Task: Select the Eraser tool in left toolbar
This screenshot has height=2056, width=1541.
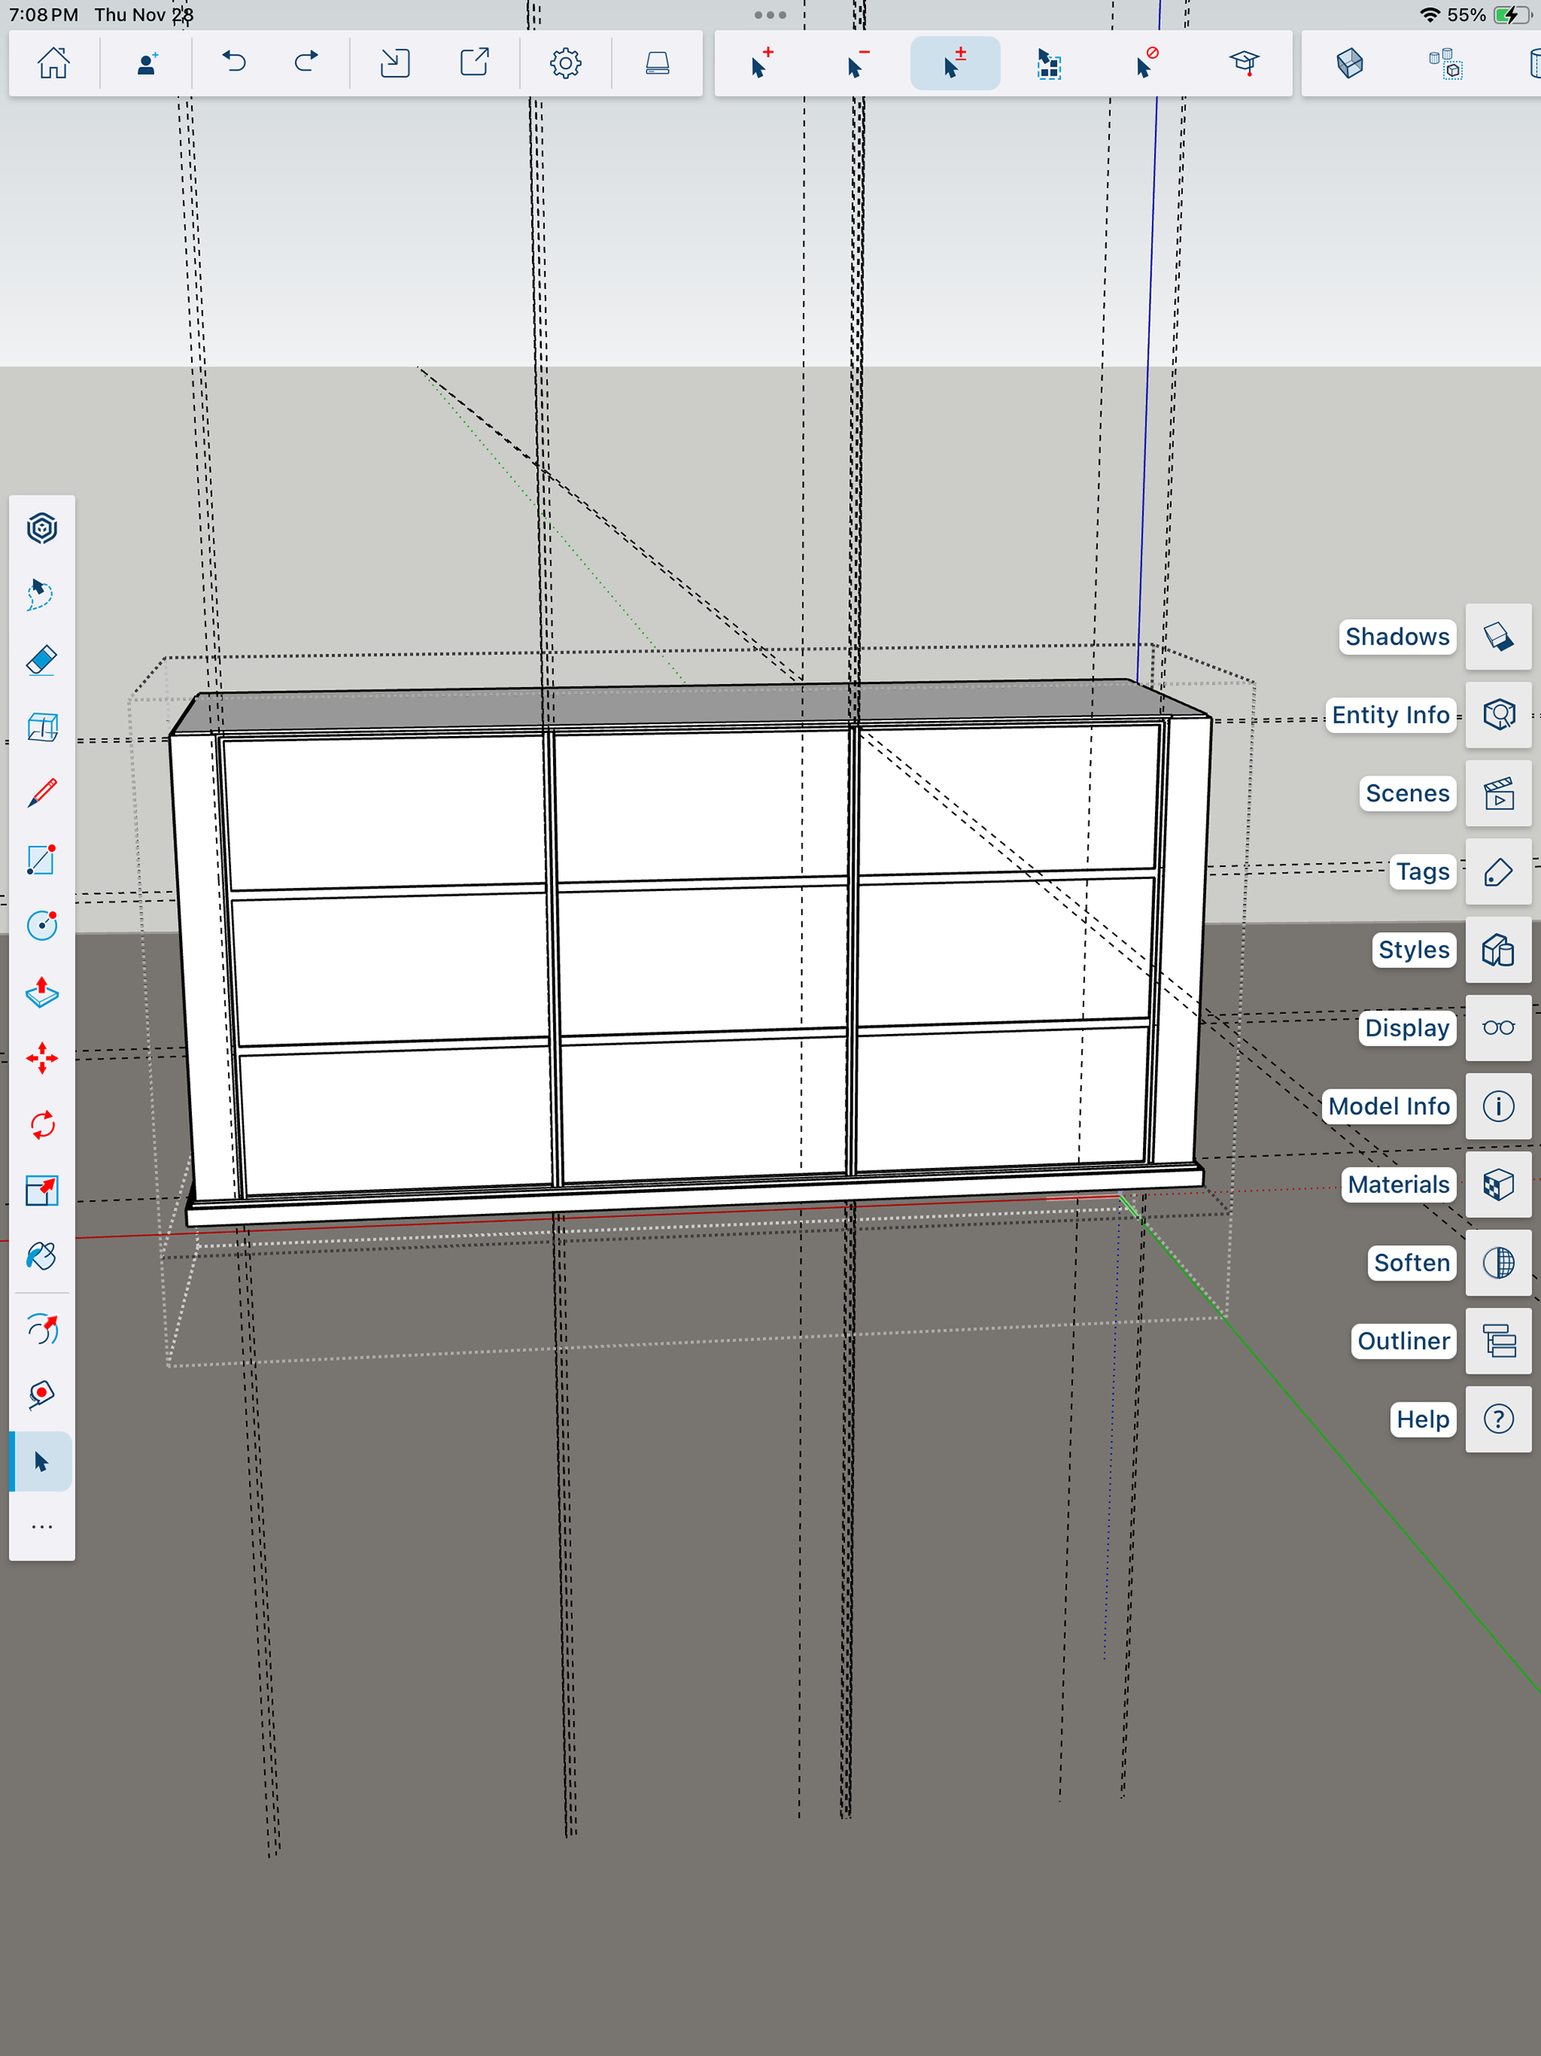Action: 42,661
